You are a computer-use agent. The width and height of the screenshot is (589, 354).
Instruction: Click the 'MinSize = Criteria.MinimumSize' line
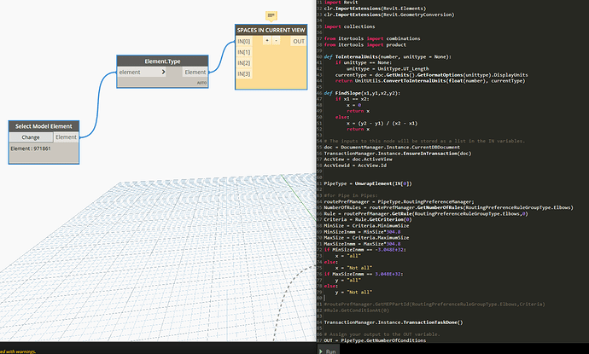click(x=366, y=225)
